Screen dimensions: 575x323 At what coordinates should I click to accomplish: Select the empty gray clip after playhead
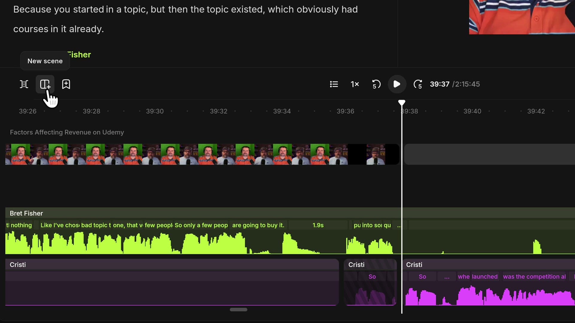490,154
